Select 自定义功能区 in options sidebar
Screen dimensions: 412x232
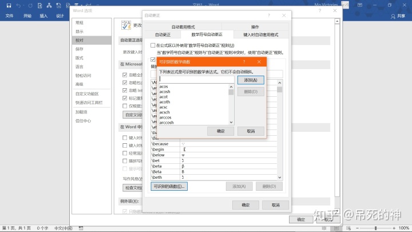[92, 93]
